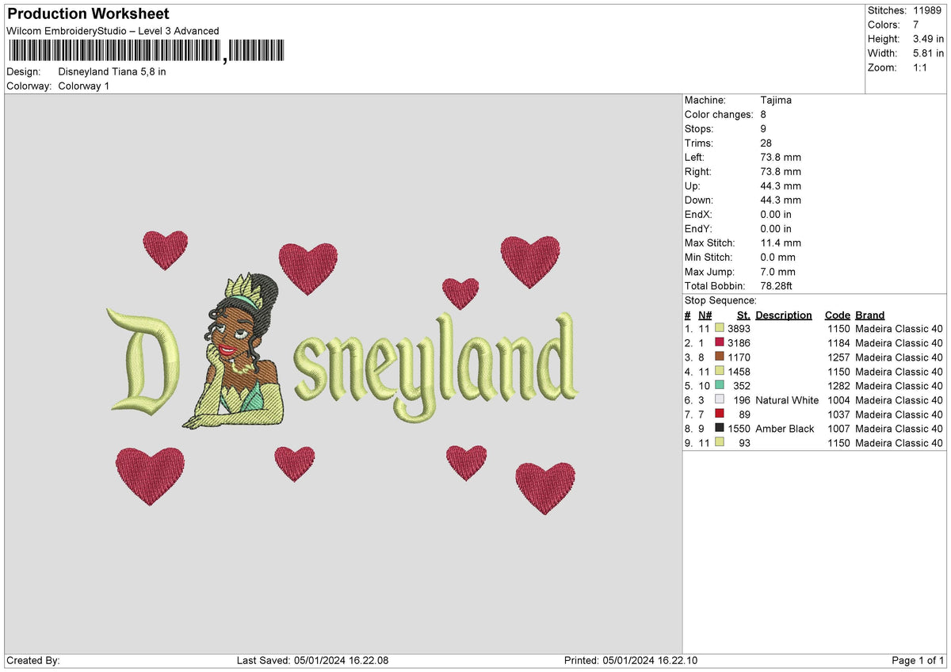951x672 pixels.
Task: Click the "Amber Black" description
Action: click(785, 429)
